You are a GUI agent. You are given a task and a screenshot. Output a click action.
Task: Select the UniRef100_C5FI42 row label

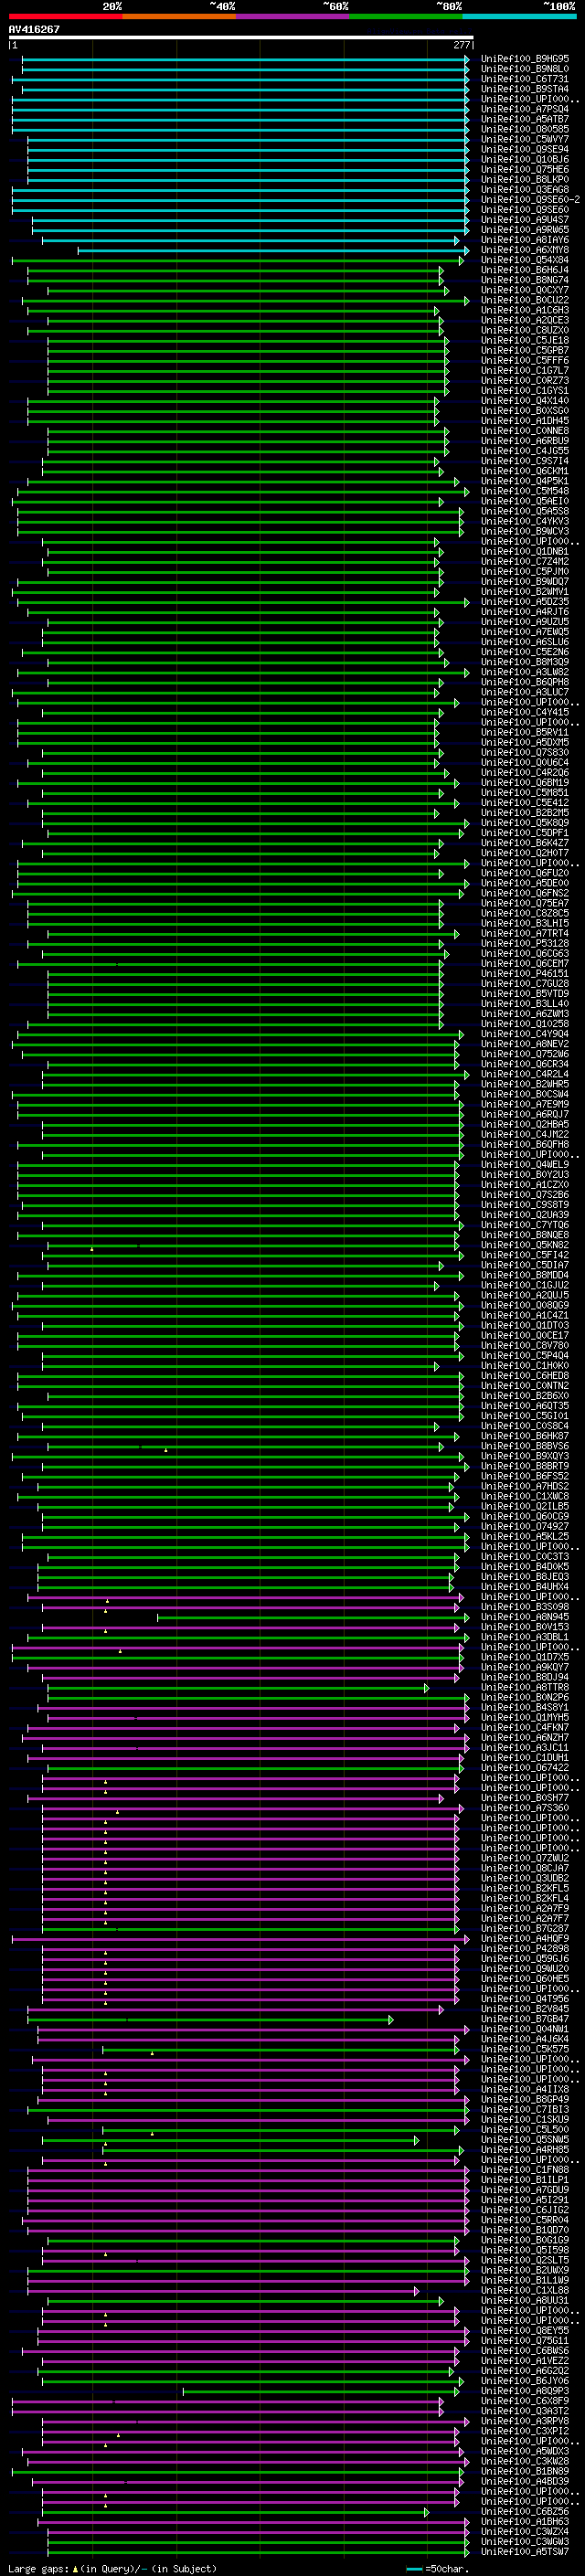click(525, 1255)
